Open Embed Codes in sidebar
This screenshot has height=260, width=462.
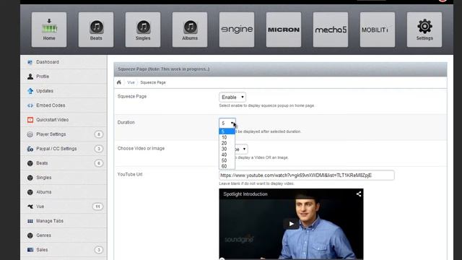click(x=64, y=105)
